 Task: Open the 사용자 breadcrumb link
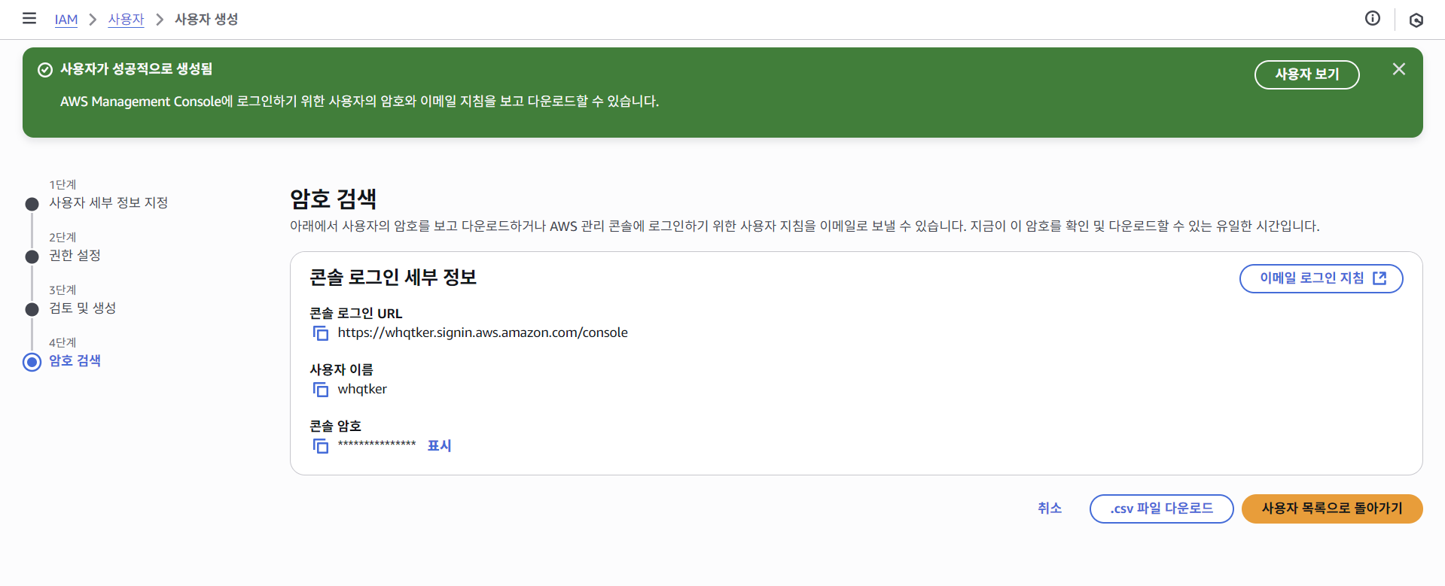(126, 20)
